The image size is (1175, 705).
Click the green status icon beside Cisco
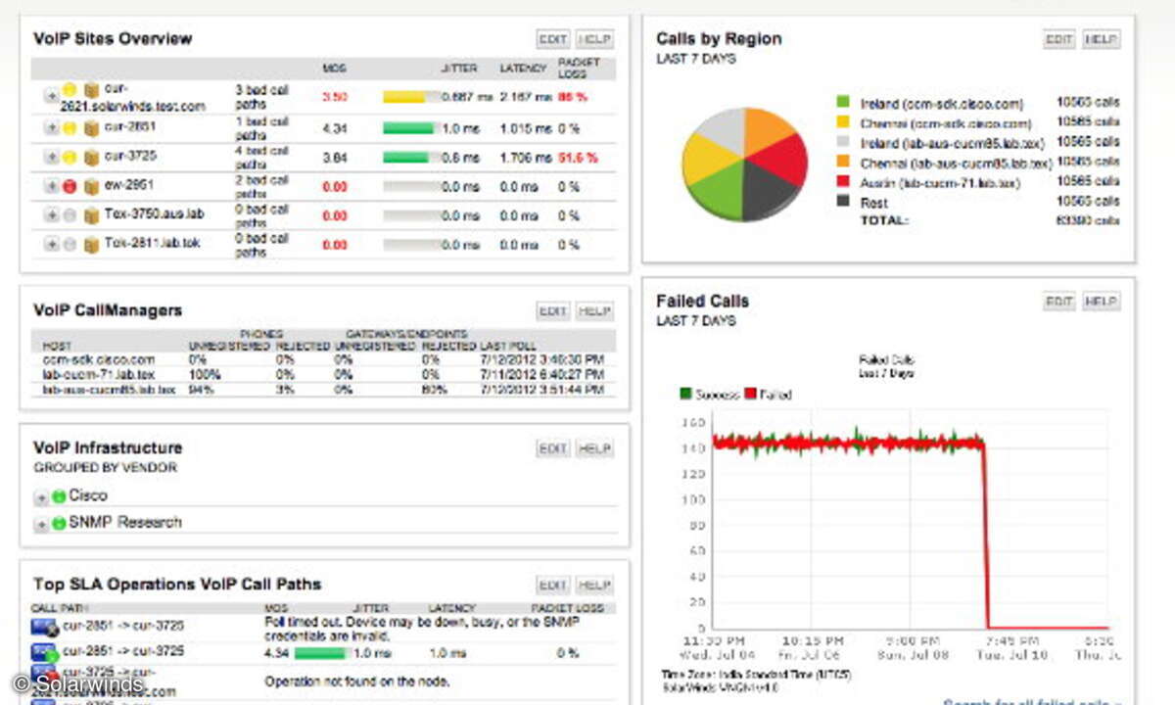(x=59, y=497)
